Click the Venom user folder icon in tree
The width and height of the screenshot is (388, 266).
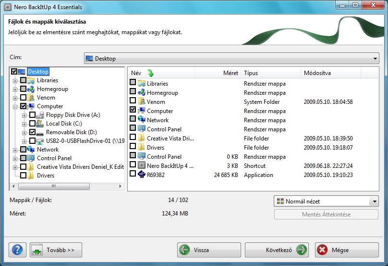31,98
